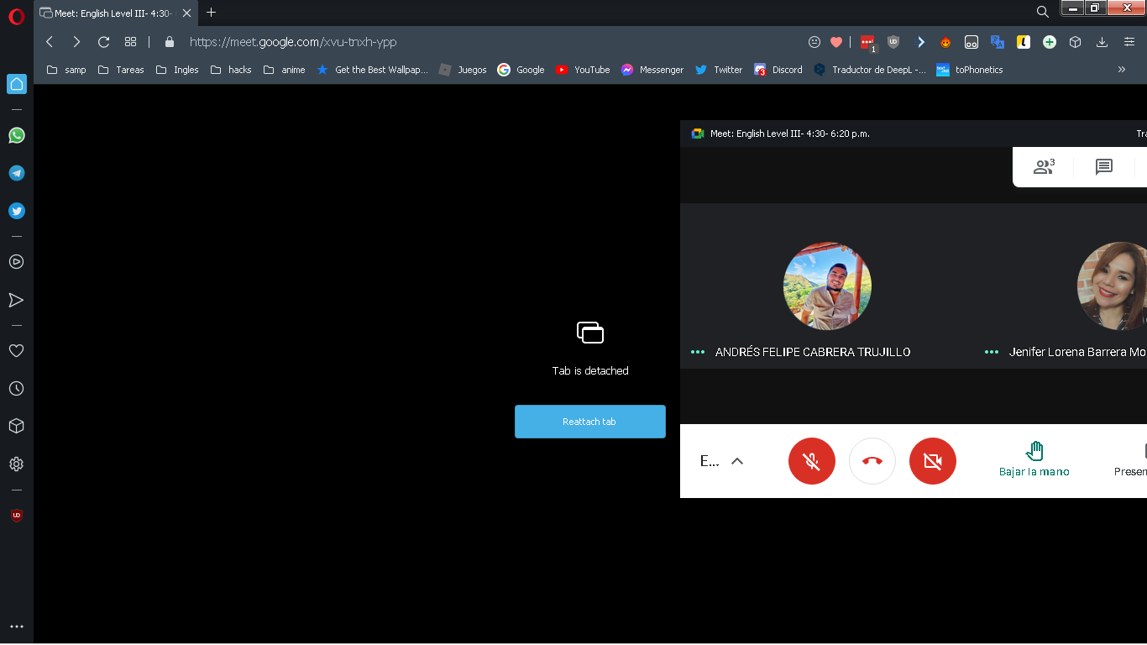This screenshot has height=645, width=1147.
Task: Open the uBlock Origin toolbar extension
Action: [x=893, y=42]
